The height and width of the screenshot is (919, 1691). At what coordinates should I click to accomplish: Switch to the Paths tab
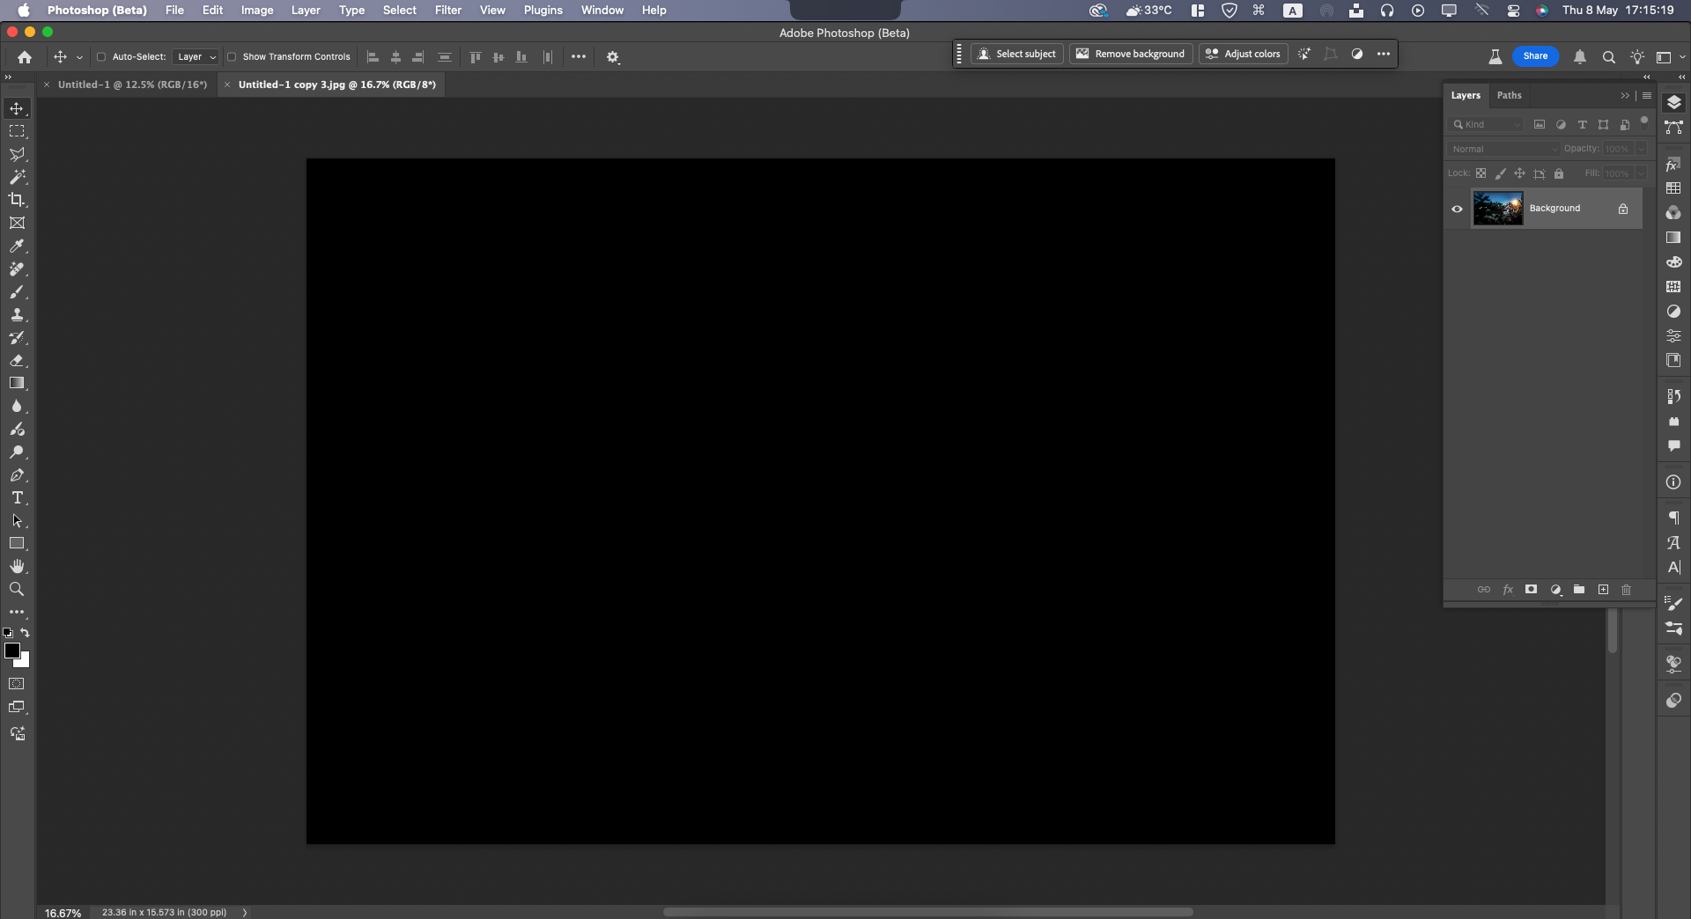tap(1510, 96)
